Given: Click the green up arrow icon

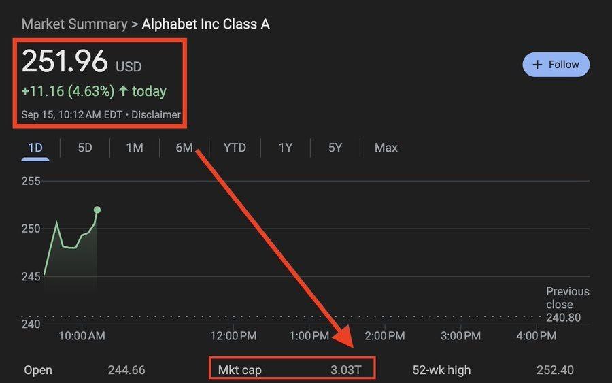Looking at the screenshot, I should click(x=123, y=90).
